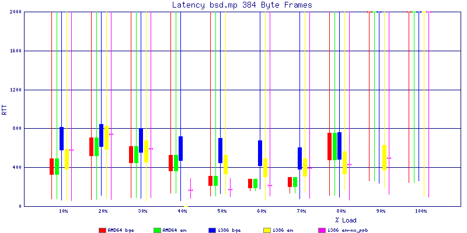Select the "i386 em-no_ppb" legend label

(347, 230)
